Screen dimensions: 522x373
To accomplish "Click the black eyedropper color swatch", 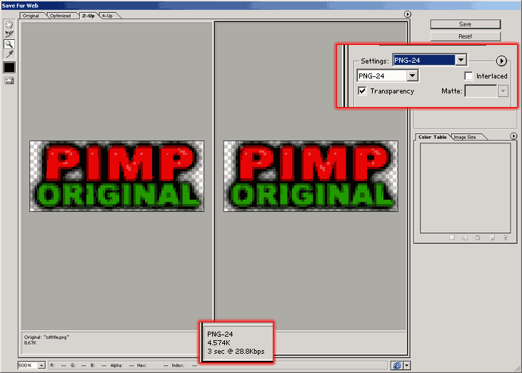I will point(9,68).
